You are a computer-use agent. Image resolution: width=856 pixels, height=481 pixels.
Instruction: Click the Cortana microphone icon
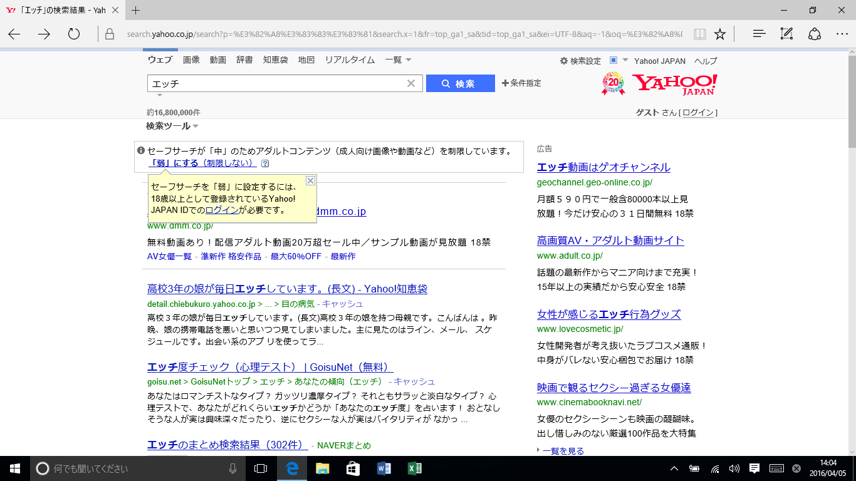tap(232, 468)
